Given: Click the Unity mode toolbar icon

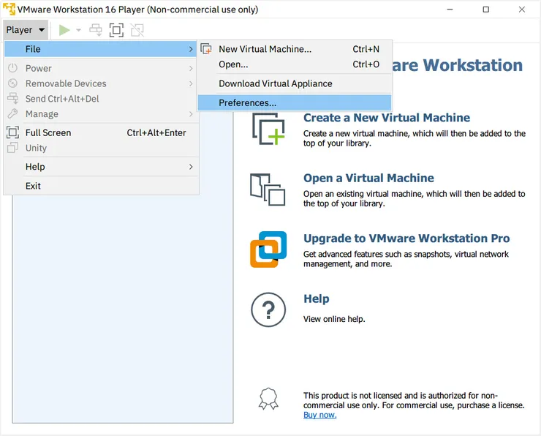Looking at the screenshot, I should click(x=137, y=30).
